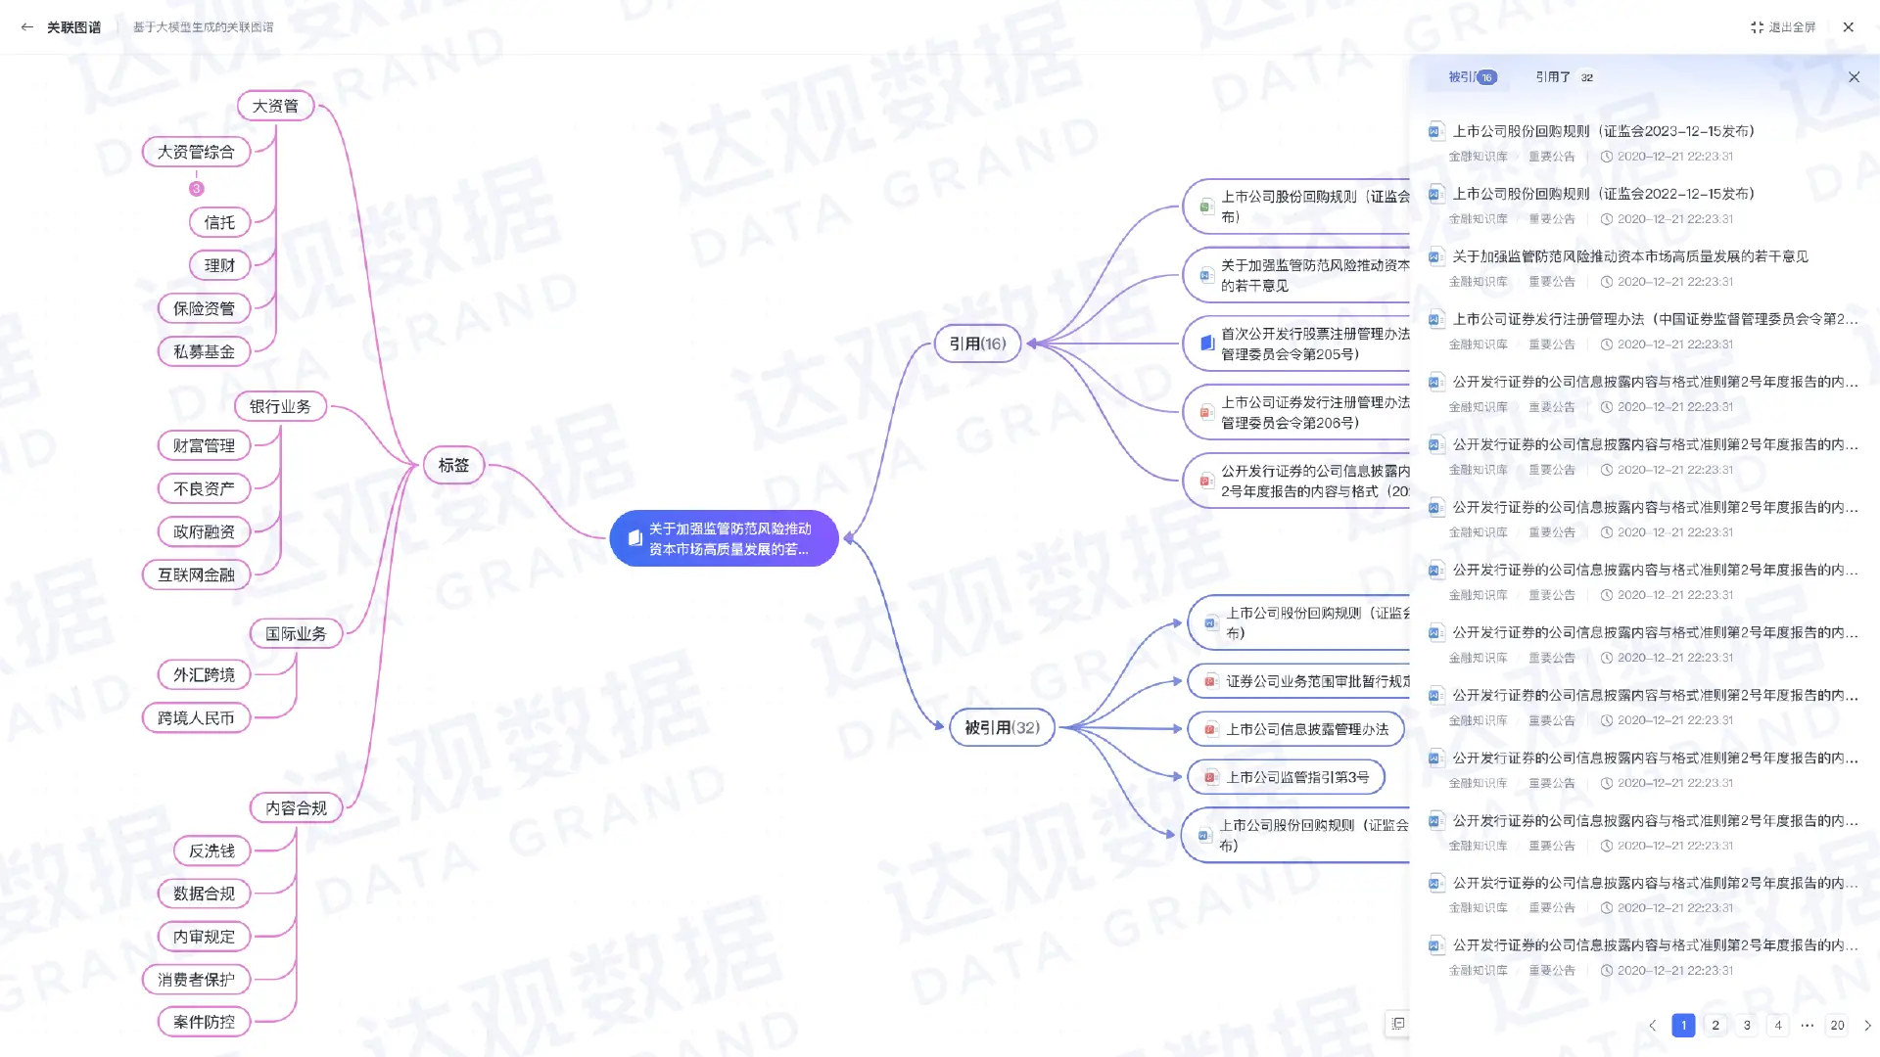Click the red file icon on 上市公司监管指引第3号
This screenshot has width=1880, height=1057.
[1210, 777]
